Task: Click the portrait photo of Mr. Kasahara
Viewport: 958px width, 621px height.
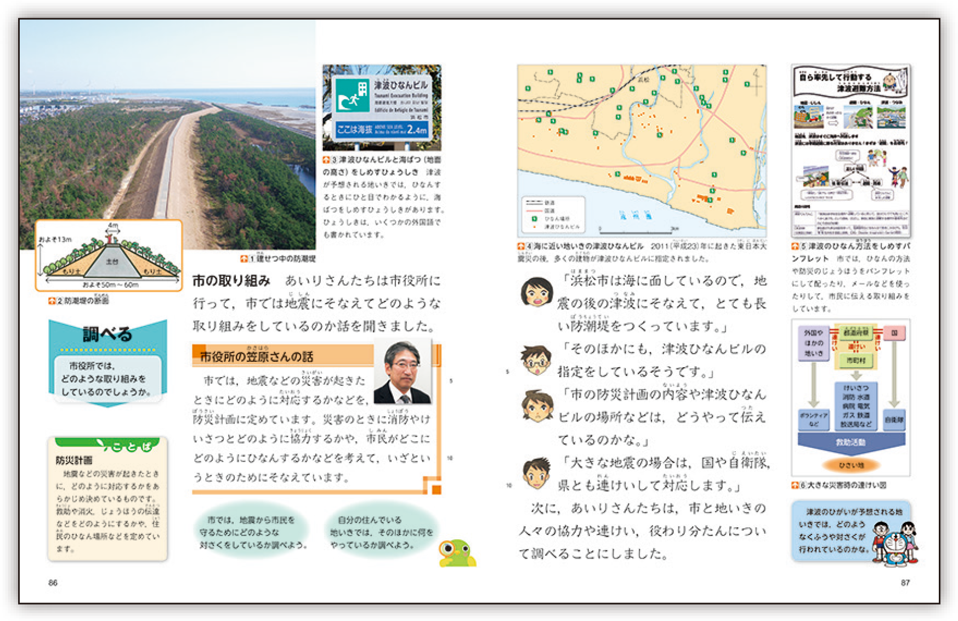Action: (x=403, y=371)
